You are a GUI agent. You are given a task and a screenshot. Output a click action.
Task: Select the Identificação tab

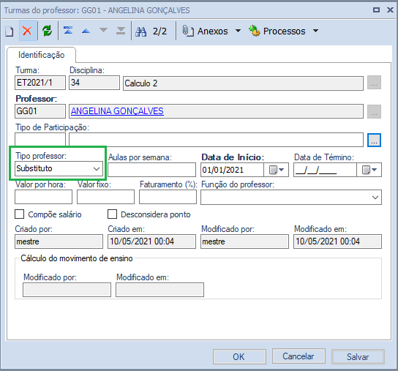pos(42,55)
